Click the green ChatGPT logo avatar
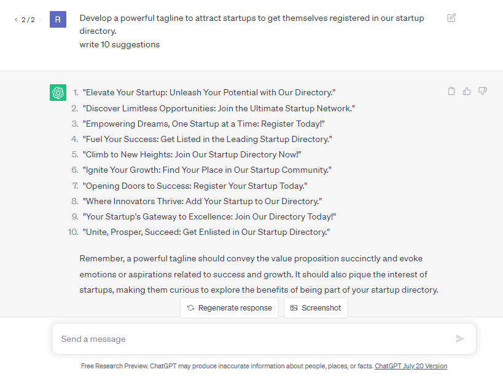This screenshot has height=380, width=503. (x=58, y=92)
